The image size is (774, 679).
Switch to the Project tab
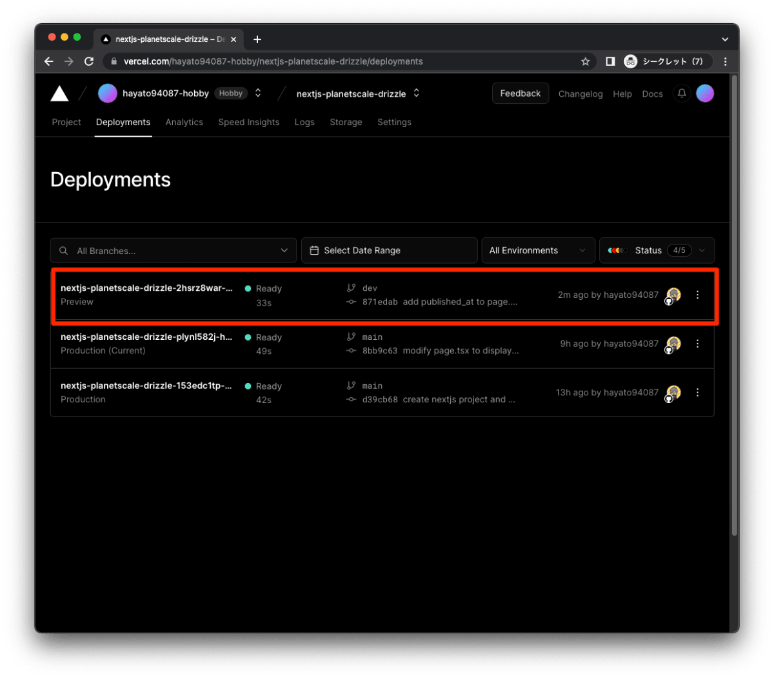click(66, 122)
